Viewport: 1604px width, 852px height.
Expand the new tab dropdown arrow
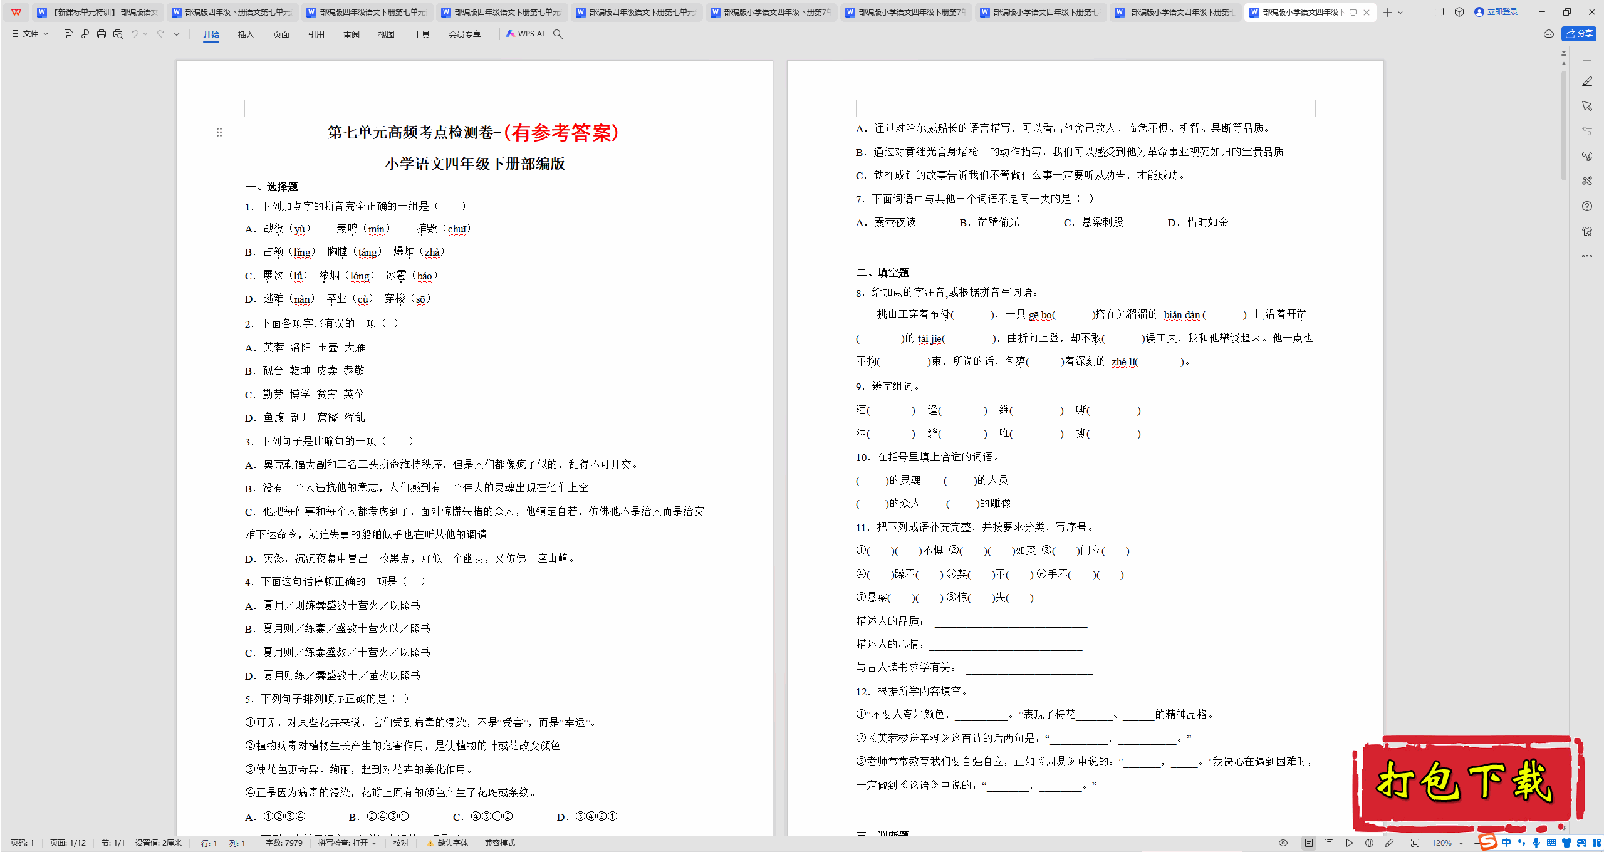pyautogui.click(x=1400, y=12)
